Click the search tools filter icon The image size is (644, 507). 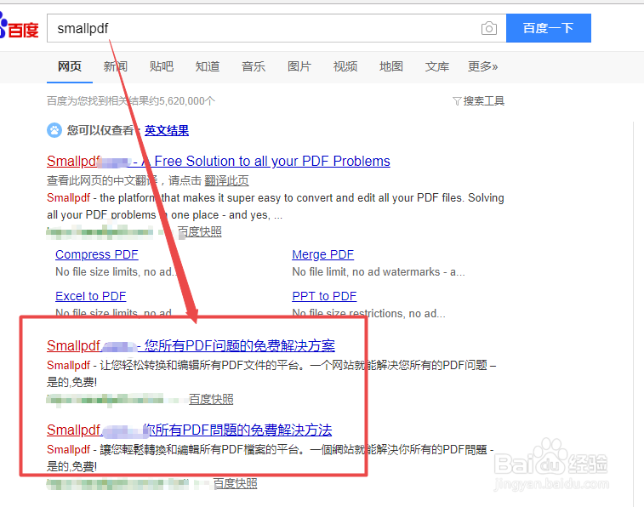457,101
